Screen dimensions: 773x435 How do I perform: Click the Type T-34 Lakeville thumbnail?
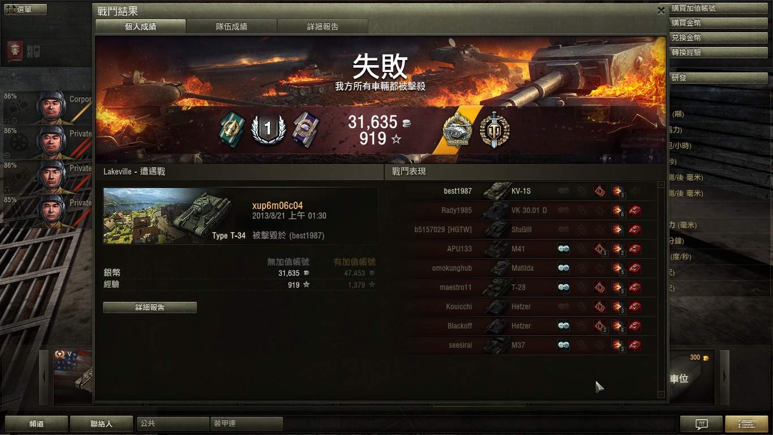click(x=168, y=216)
